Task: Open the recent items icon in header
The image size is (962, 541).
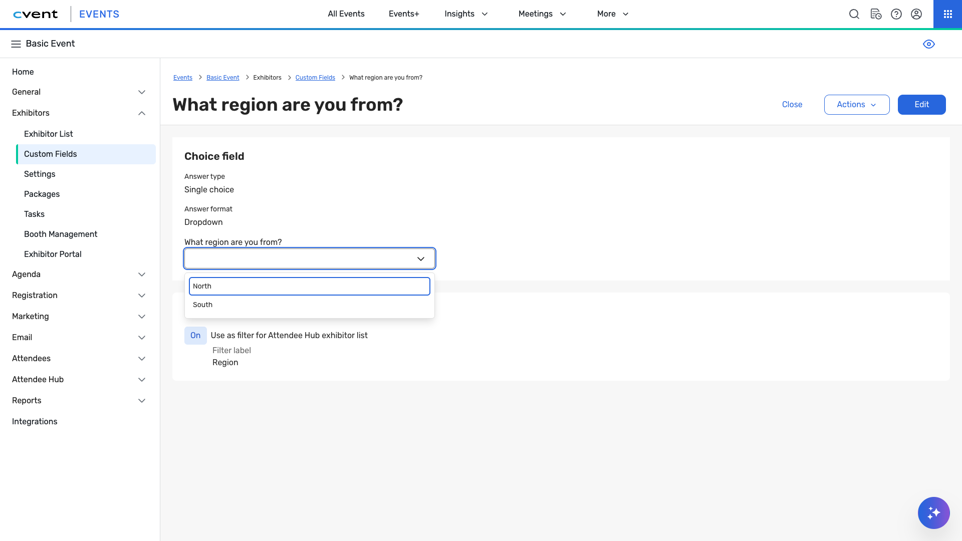Action: 875,14
